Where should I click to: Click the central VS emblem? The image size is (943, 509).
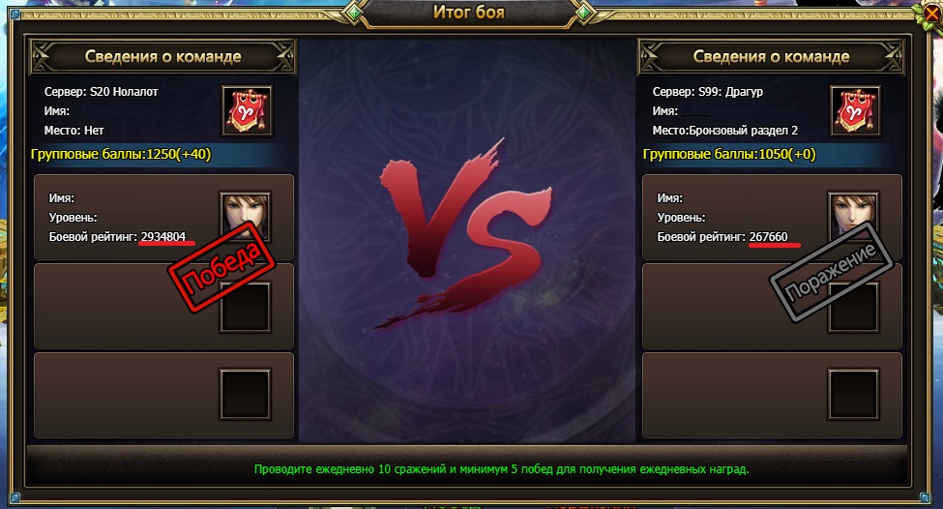click(464, 234)
